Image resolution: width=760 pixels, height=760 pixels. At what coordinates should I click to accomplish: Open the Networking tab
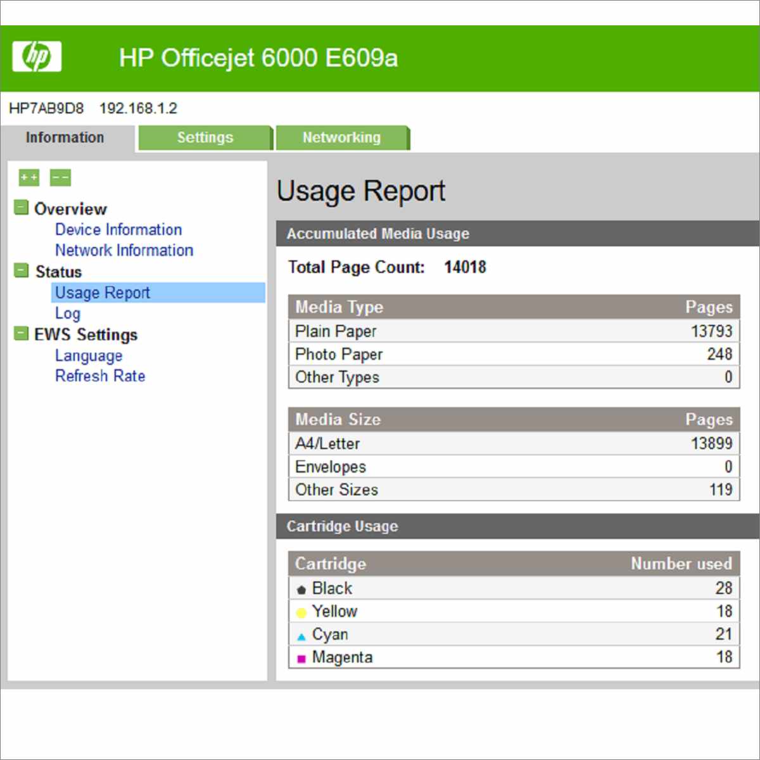342,137
